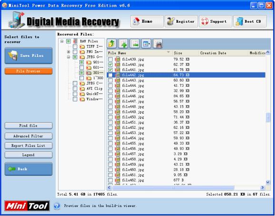The image size is (275, 216).
Task: Click the file450.jpg image icon
Action: [x=118, y=117]
